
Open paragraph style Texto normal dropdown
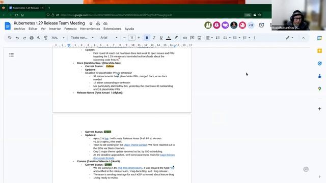[x=82, y=38]
